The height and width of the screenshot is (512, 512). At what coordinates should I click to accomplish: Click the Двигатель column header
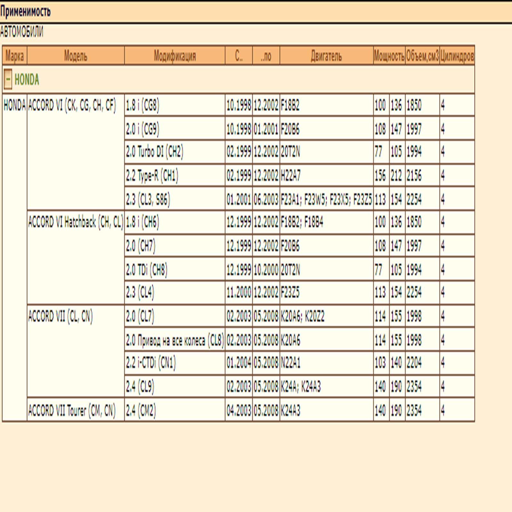coord(326,56)
